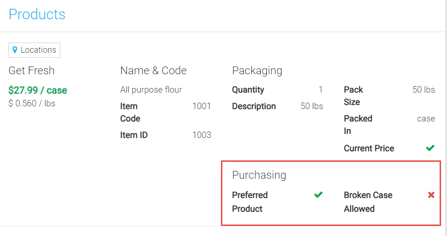Screen dimensions: 447x236
Task: Click the map pin icon in Locations
Action: [x=15, y=50]
